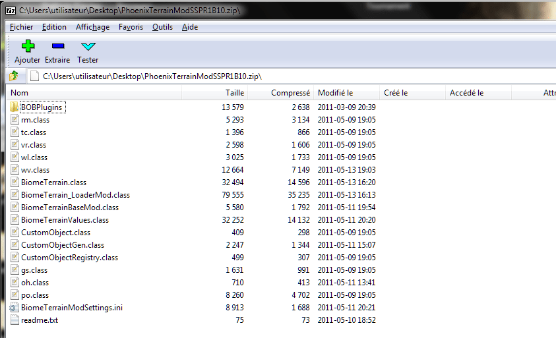Click the Tester checkmark icon
558x338 pixels.
point(88,46)
